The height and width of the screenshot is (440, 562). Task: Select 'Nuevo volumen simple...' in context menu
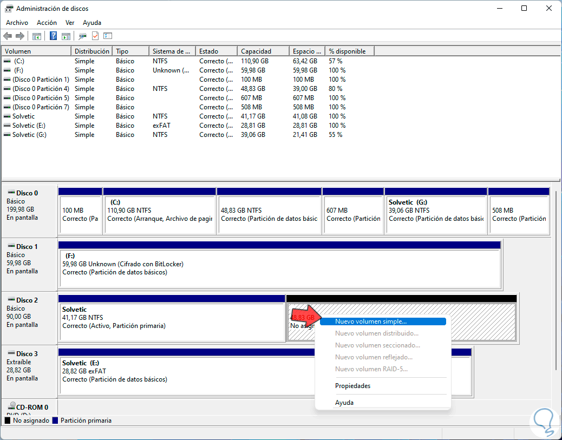click(370, 321)
